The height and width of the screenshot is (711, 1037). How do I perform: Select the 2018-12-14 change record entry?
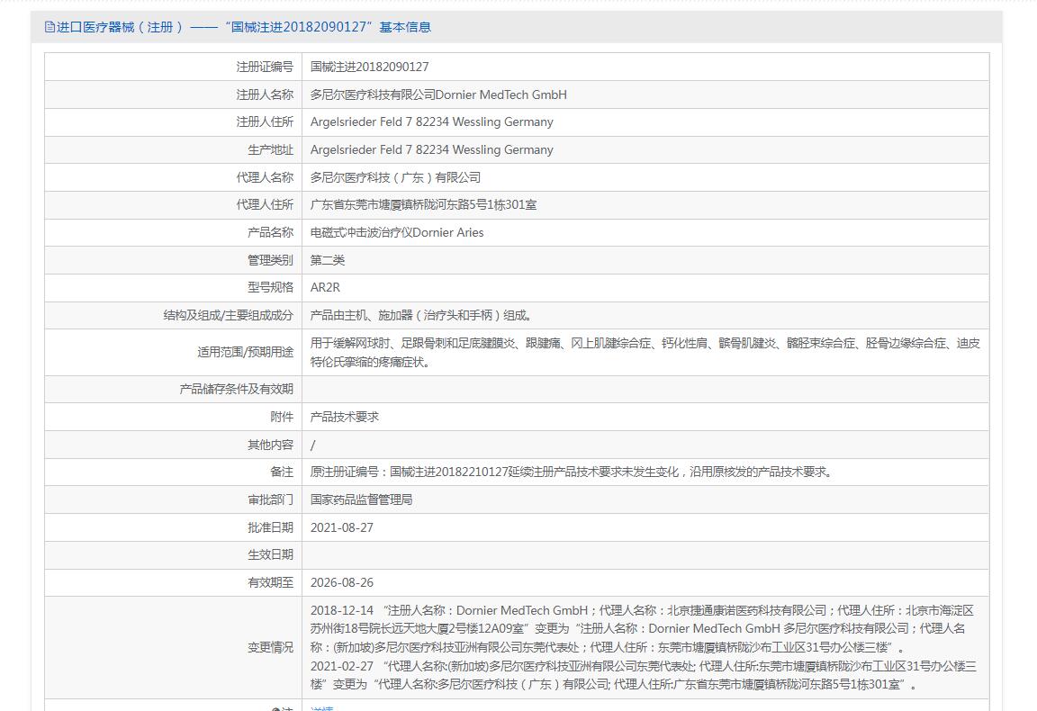point(642,628)
